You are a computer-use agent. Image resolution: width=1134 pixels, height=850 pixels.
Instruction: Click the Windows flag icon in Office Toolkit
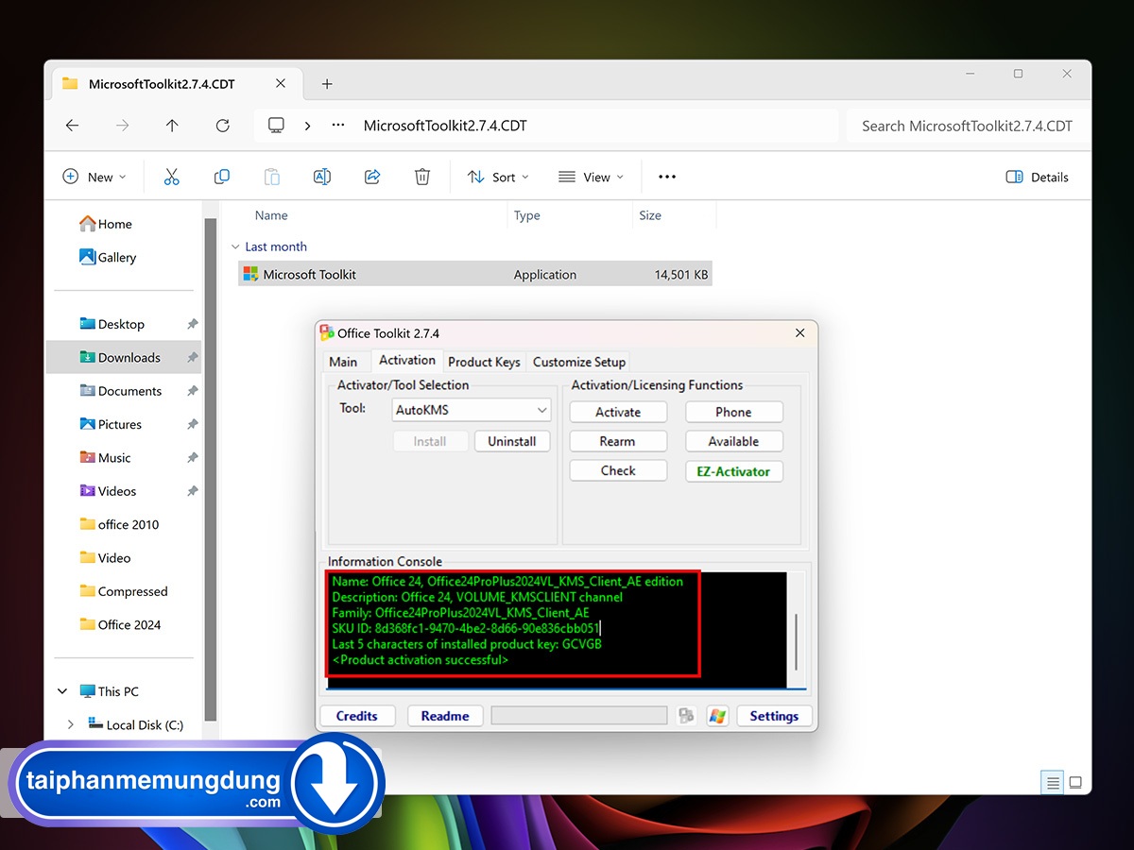[x=717, y=716]
